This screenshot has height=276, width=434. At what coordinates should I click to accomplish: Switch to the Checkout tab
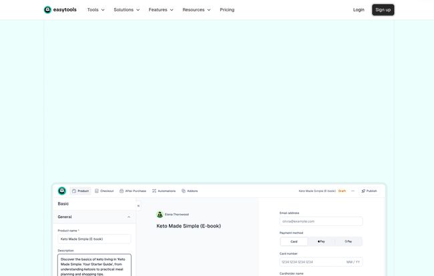[104, 191]
